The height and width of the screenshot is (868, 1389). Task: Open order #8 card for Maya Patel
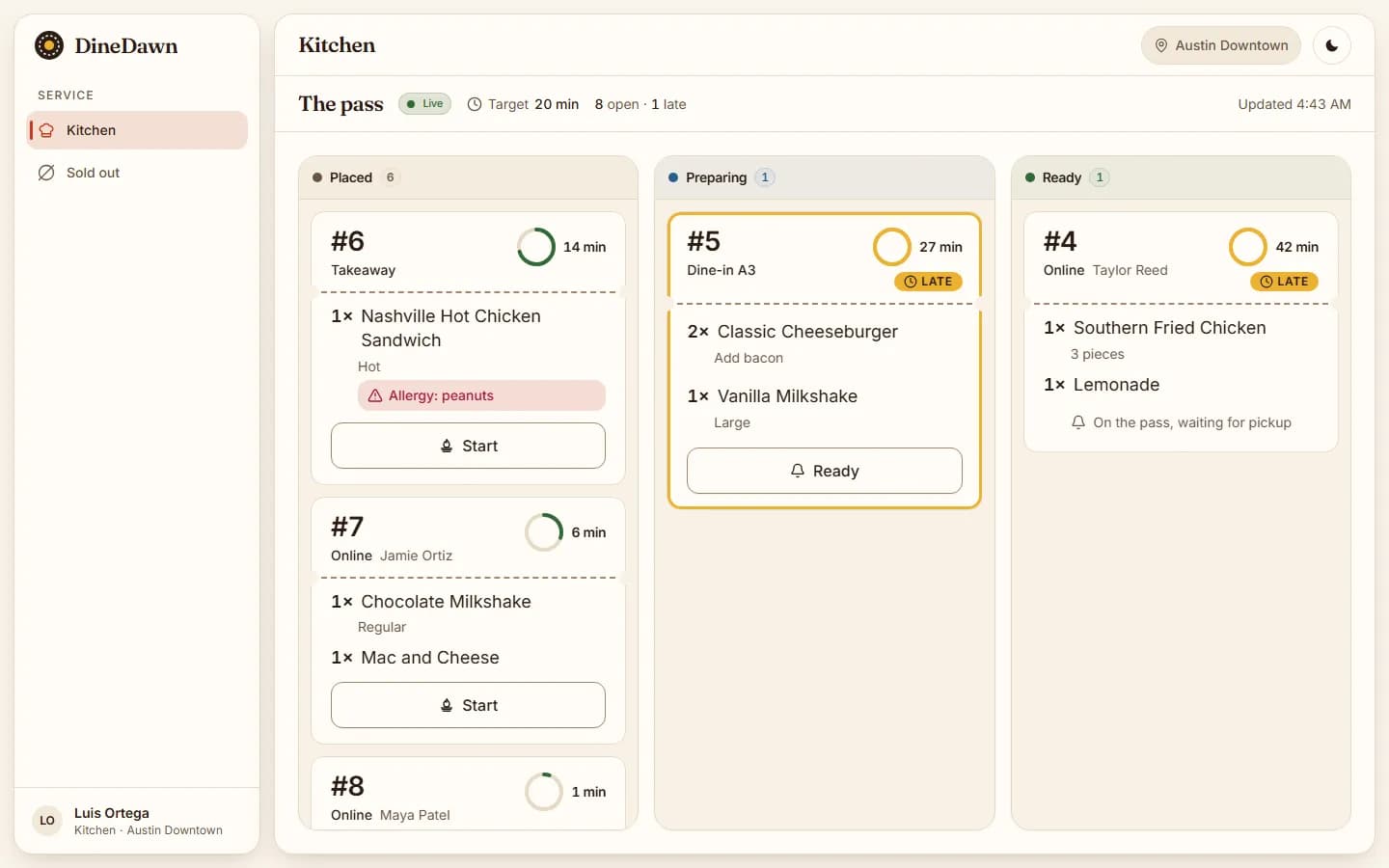[468, 794]
